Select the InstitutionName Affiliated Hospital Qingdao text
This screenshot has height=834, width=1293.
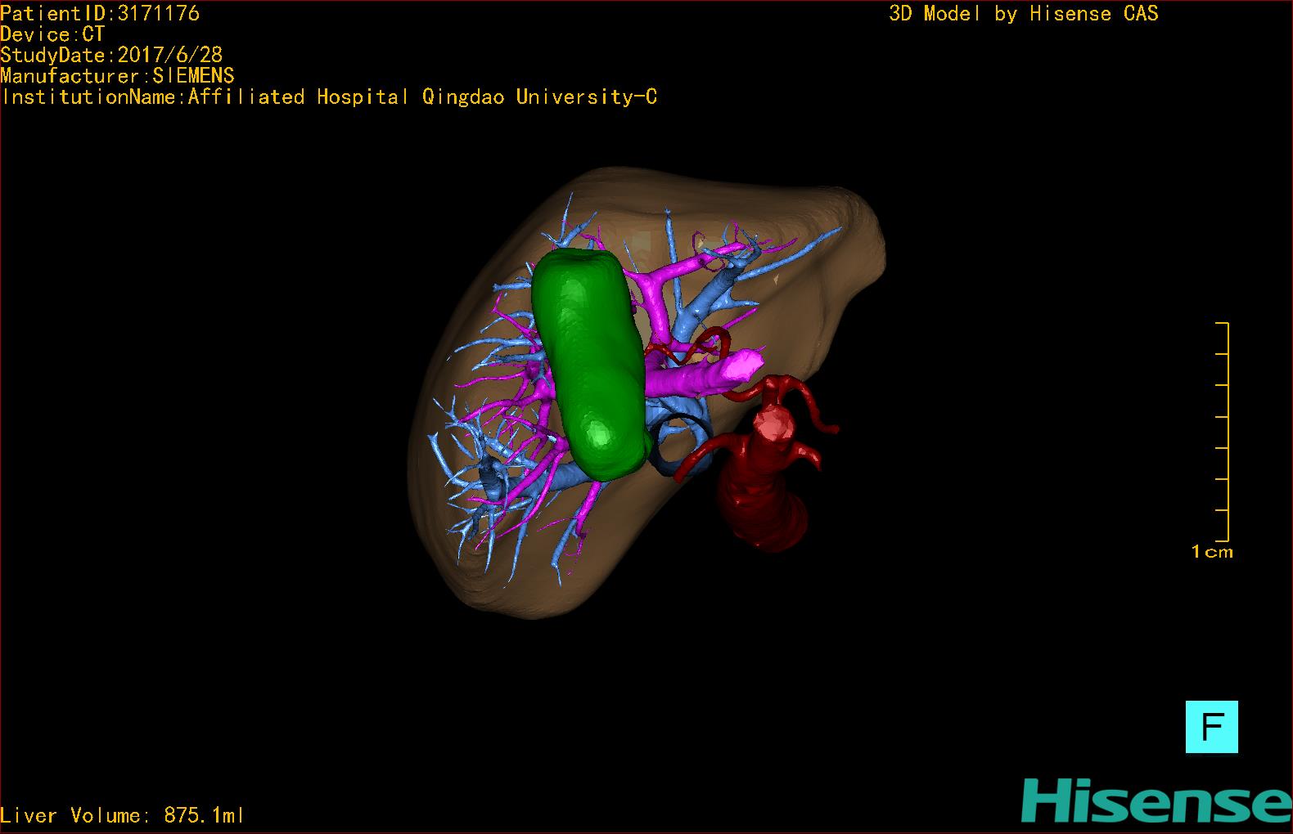coord(329,97)
